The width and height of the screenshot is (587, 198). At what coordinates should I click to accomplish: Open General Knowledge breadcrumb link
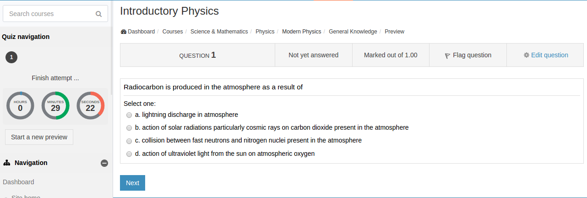point(353,32)
